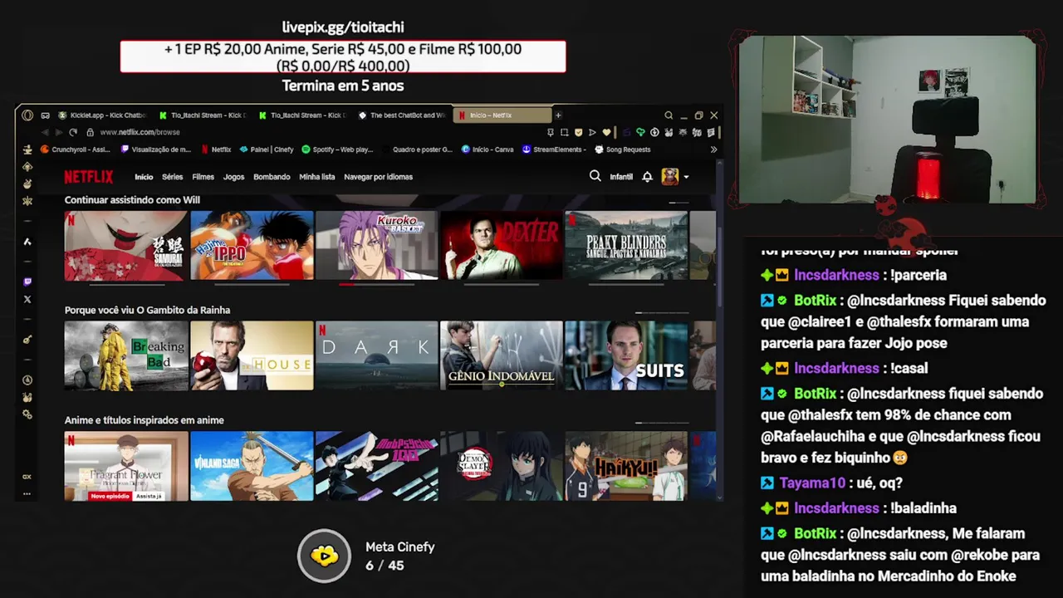Open the site lock info icon
The width and height of the screenshot is (1063, 598).
90,132
